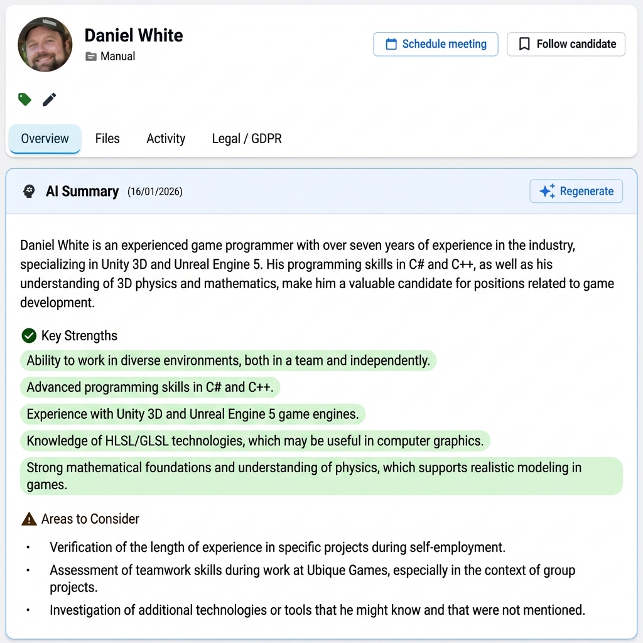Click the Areas to Consider warning icon
The width and height of the screenshot is (643, 643).
tap(29, 519)
